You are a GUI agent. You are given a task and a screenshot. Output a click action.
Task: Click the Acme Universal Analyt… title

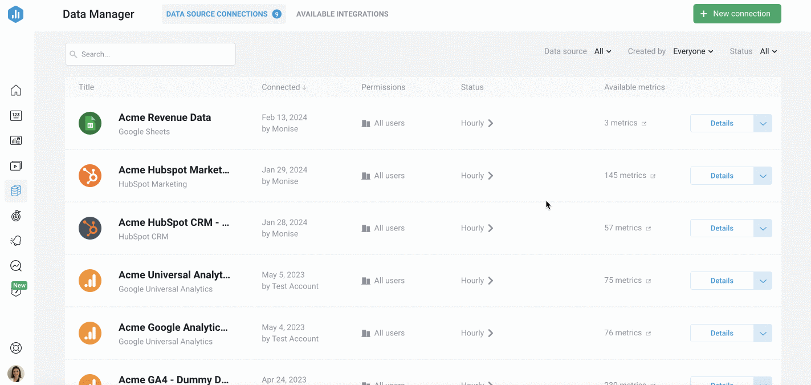(174, 275)
